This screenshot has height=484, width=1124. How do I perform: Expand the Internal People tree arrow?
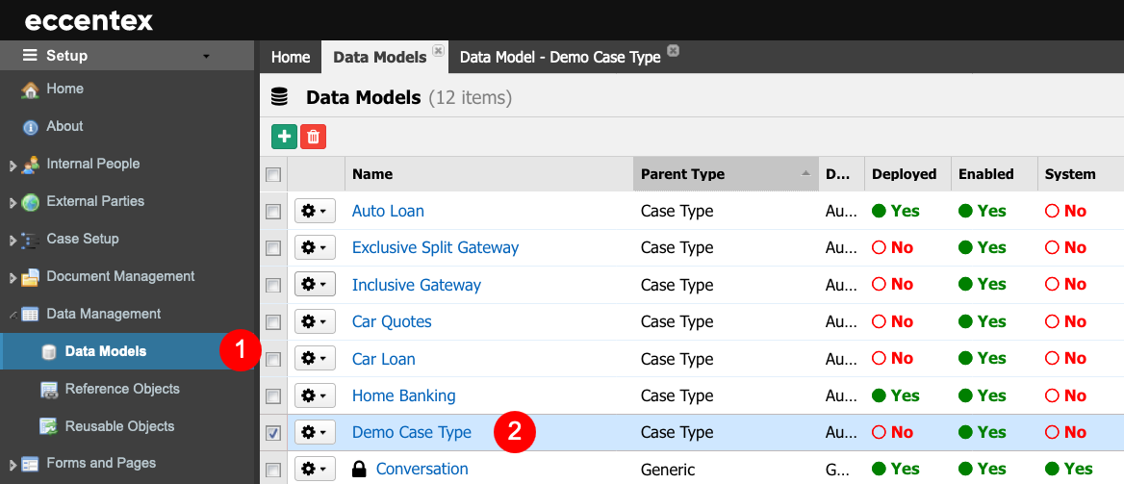(x=13, y=166)
